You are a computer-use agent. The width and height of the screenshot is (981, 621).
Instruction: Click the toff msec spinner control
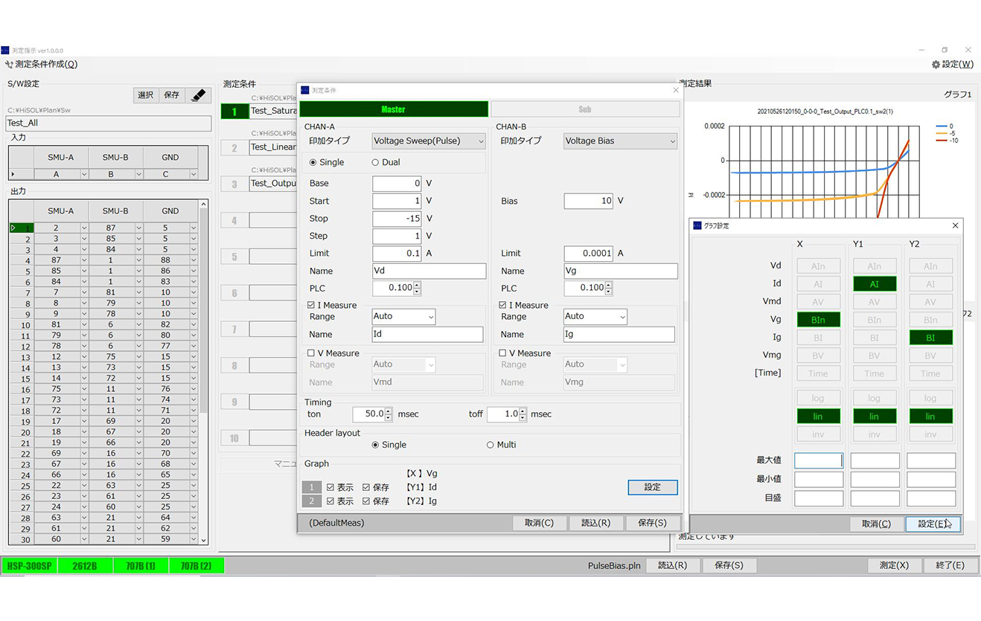(507, 414)
